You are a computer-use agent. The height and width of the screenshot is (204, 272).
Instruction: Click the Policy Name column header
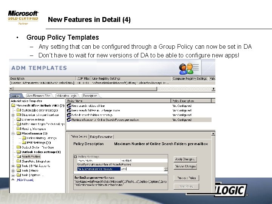pyautogui.click(x=119, y=101)
